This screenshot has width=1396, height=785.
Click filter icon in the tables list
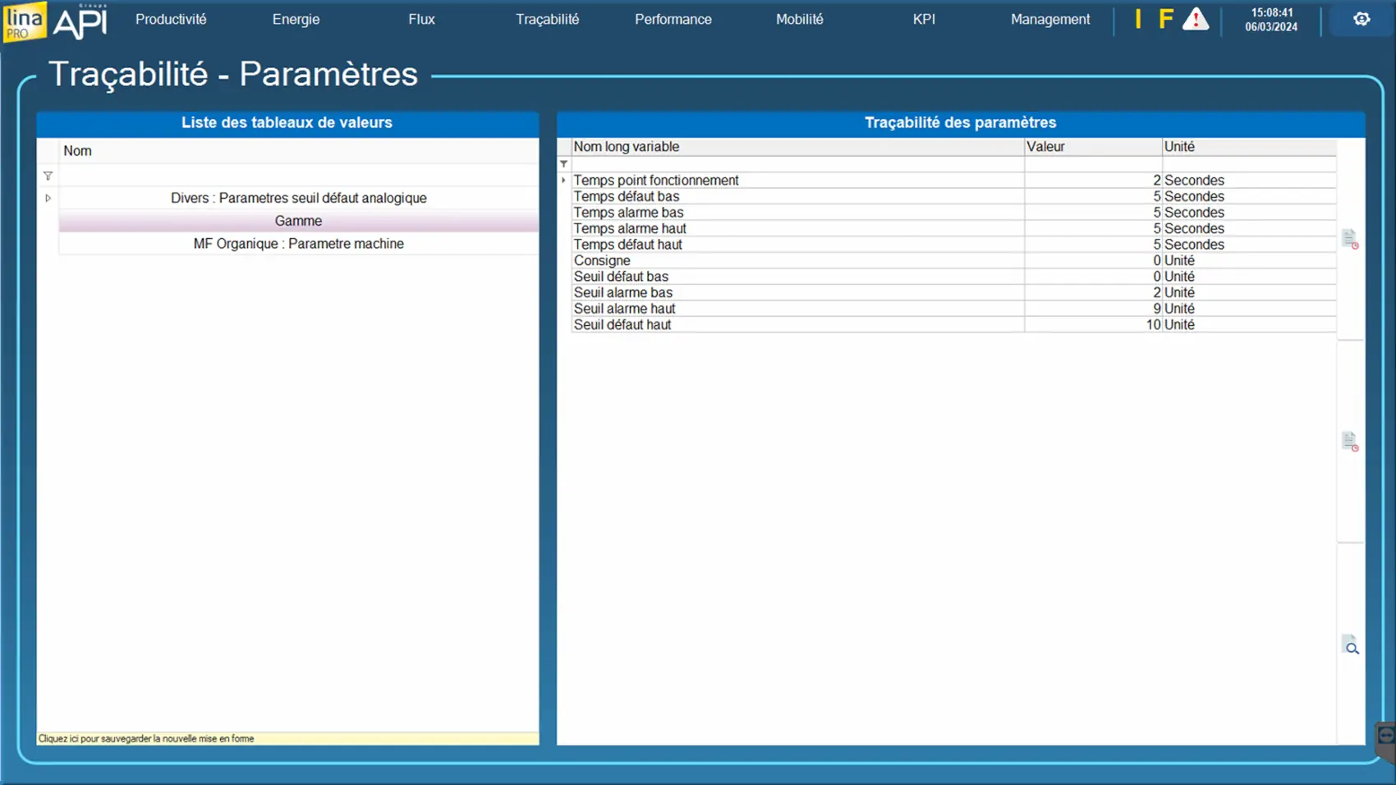48,176
